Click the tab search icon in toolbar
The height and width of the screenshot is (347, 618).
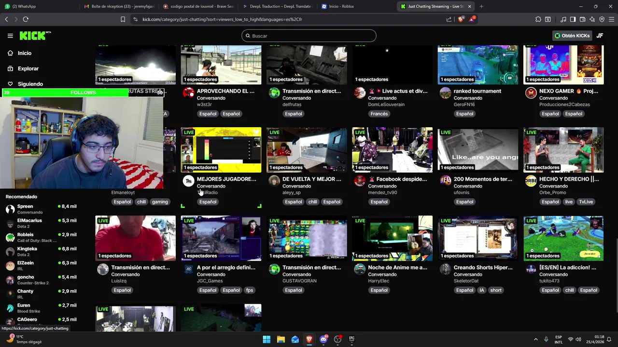point(548,19)
